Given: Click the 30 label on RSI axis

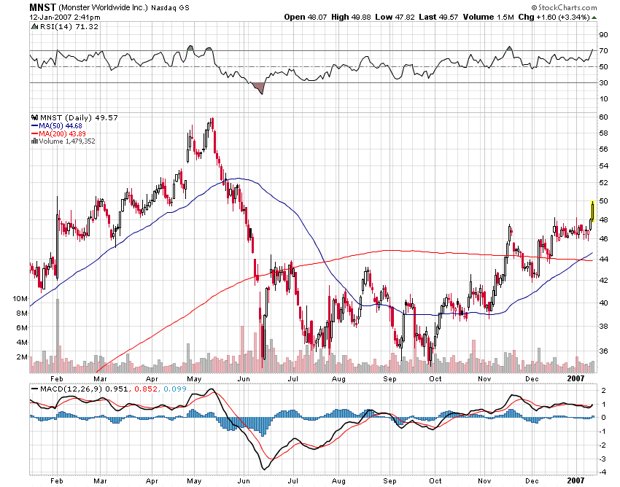Looking at the screenshot, I should [x=603, y=82].
